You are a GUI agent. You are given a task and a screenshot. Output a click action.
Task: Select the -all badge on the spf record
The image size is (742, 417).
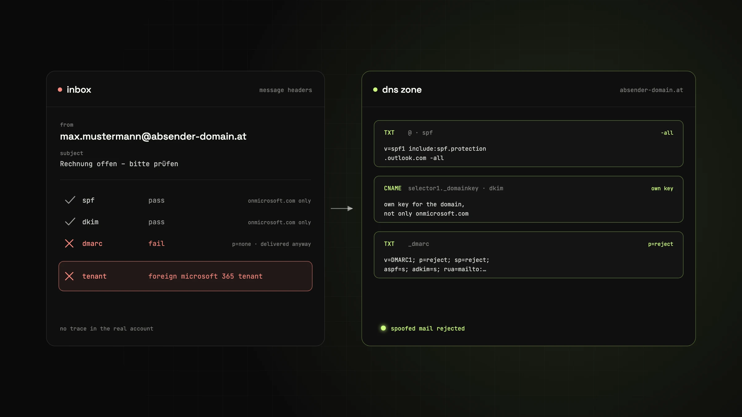pos(667,133)
